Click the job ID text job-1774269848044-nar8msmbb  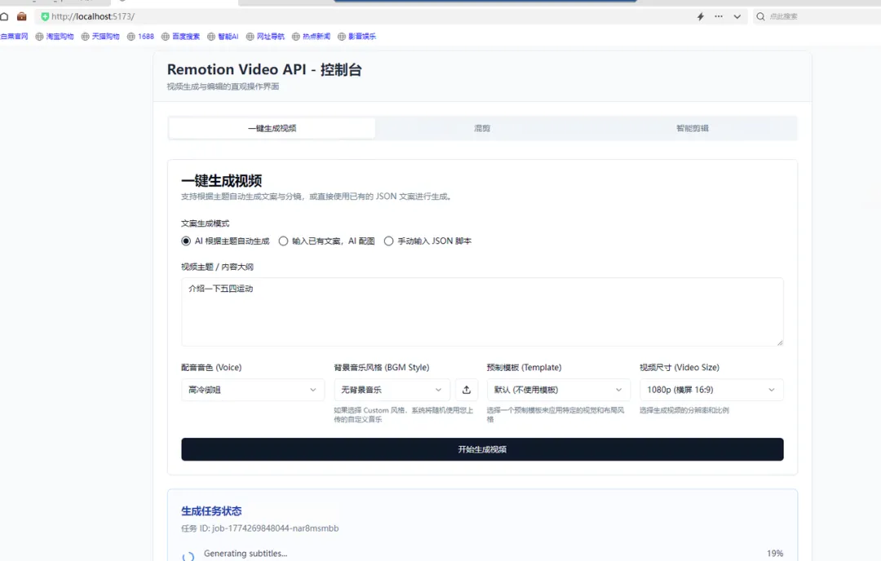(276, 528)
